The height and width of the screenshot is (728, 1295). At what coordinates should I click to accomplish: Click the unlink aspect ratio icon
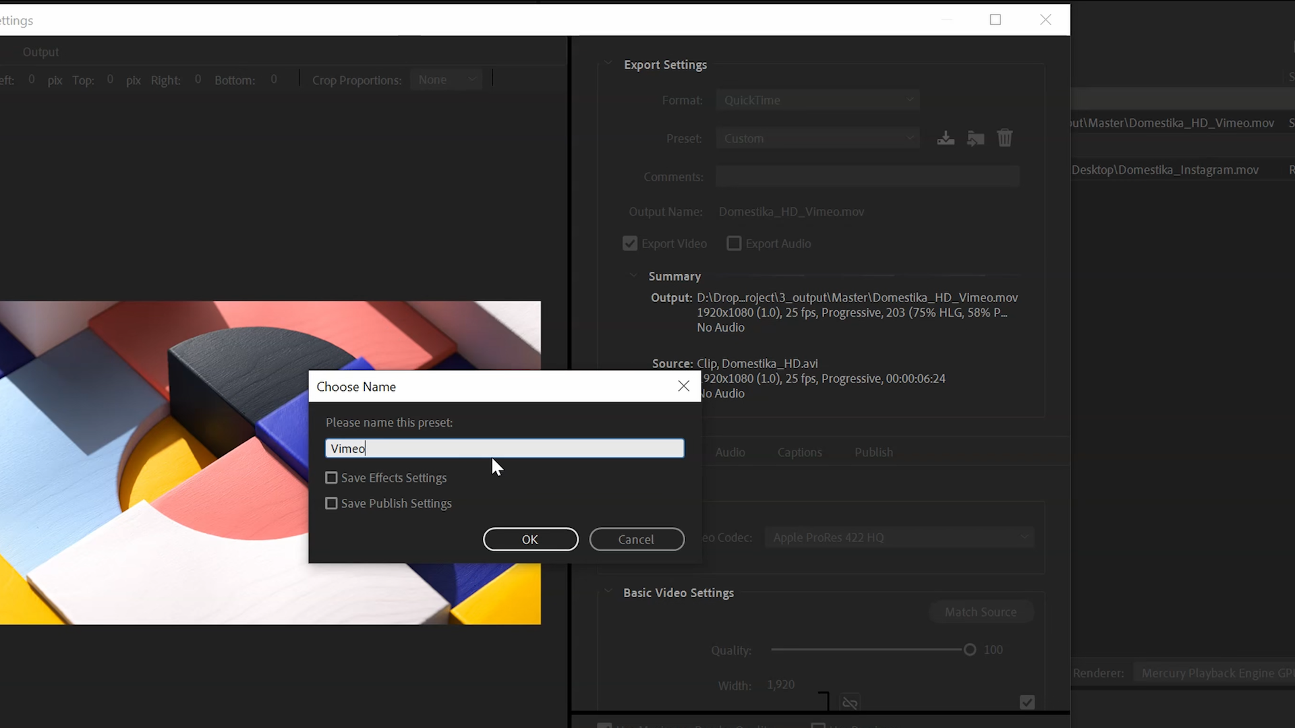point(850,703)
